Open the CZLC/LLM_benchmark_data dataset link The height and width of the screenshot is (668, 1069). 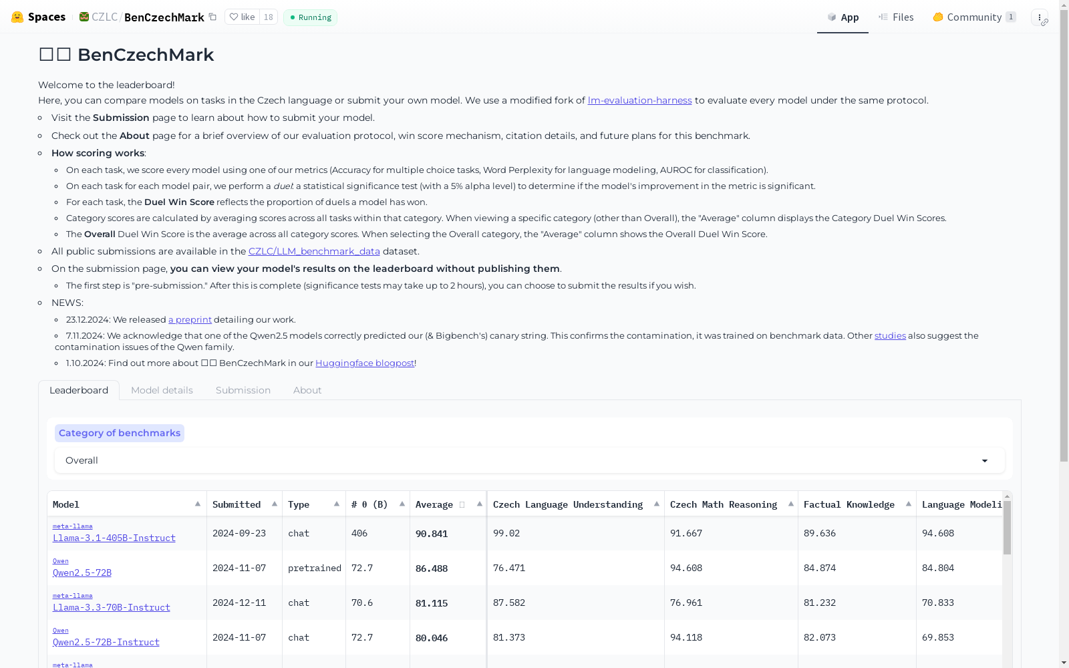pyautogui.click(x=314, y=251)
